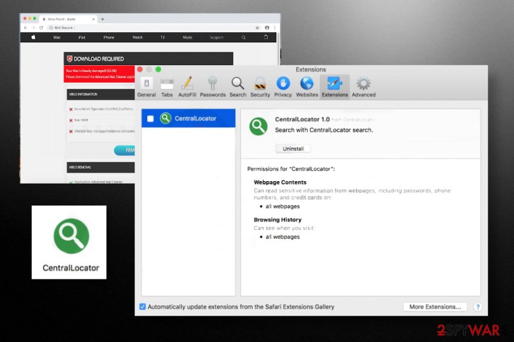The height and width of the screenshot is (342, 514).
Task: Open TV menu on the Apple page
Action: (x=163, y=38)
